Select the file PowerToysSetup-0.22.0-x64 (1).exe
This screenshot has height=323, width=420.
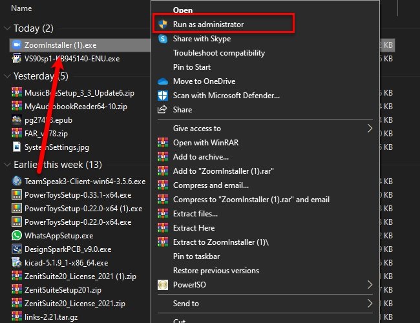(83, 209)
